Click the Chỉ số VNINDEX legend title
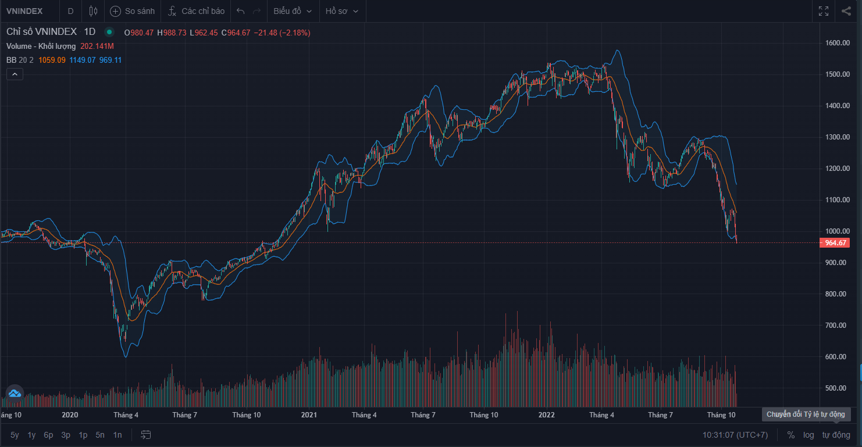 pos(42,33)
